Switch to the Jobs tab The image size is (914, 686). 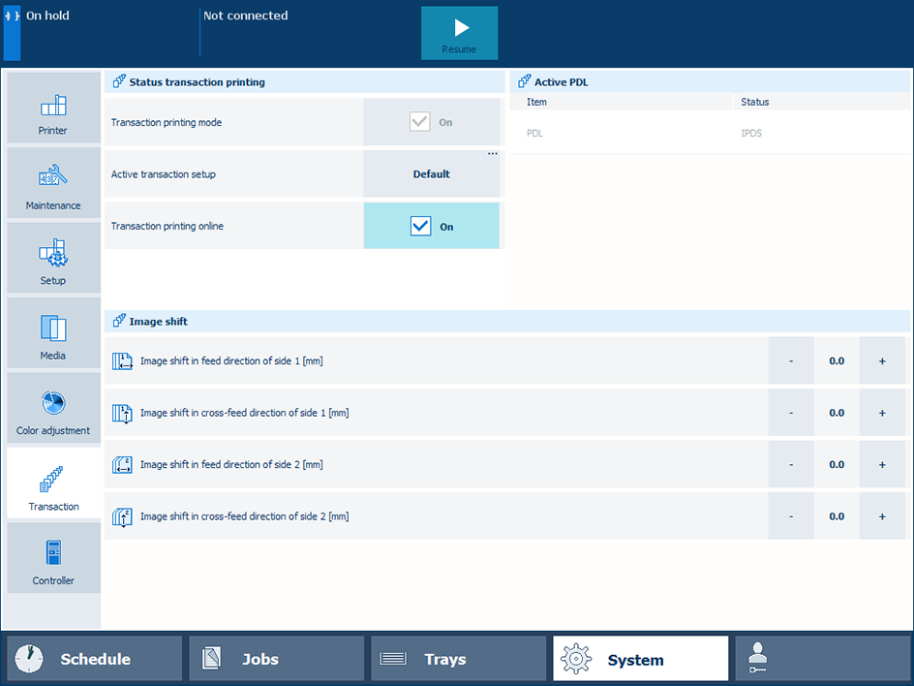[276, 659]
